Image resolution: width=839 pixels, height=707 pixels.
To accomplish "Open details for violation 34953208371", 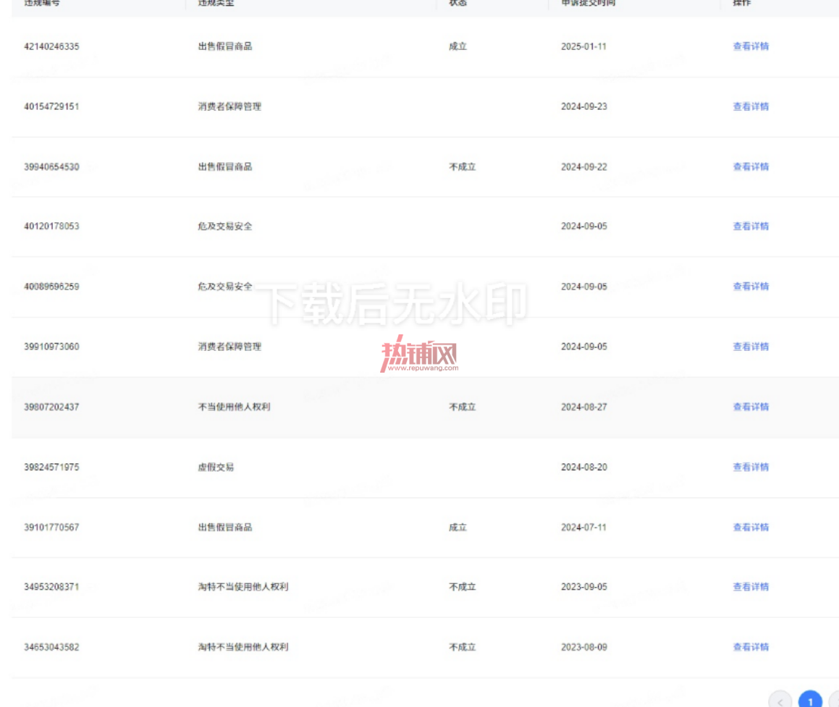I will pos(751,587).
